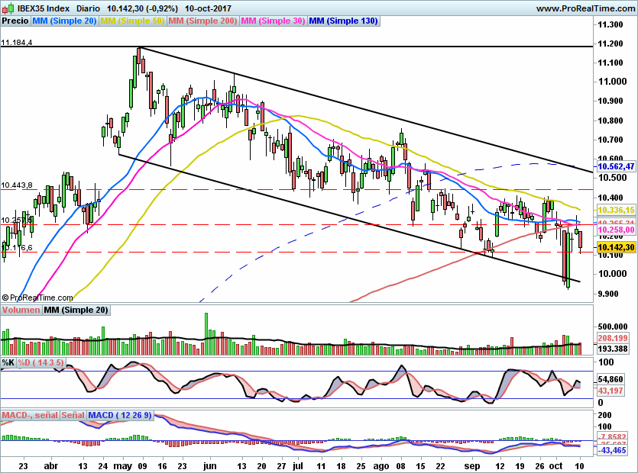The width and height of the screenshot is (638, 473).
Task: Click the 43,197 stochastic value tag
Action: click(x=610, y=391)
